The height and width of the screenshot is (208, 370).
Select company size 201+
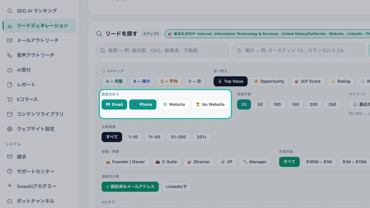click(201, 137)
